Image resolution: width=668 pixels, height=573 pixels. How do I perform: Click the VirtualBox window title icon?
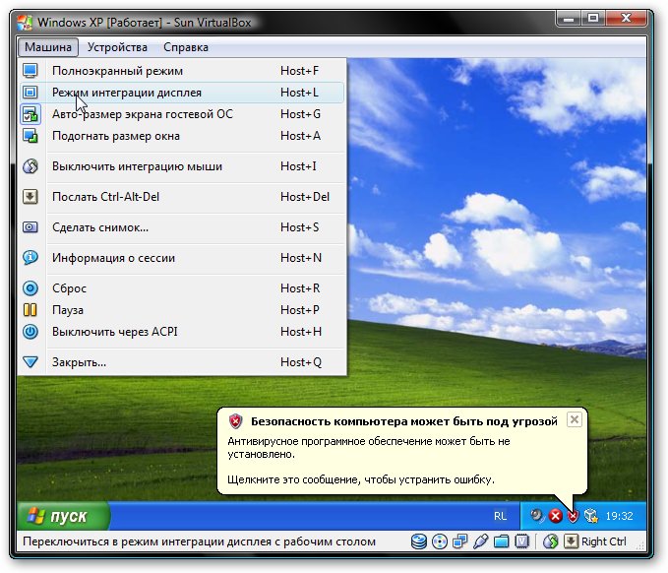point(25,23)
